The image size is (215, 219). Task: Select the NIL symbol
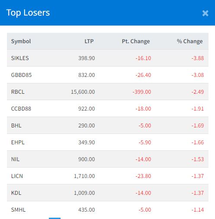15,159
